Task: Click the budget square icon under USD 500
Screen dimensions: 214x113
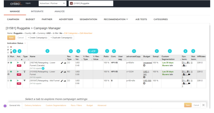Action: tap(144, 83)
